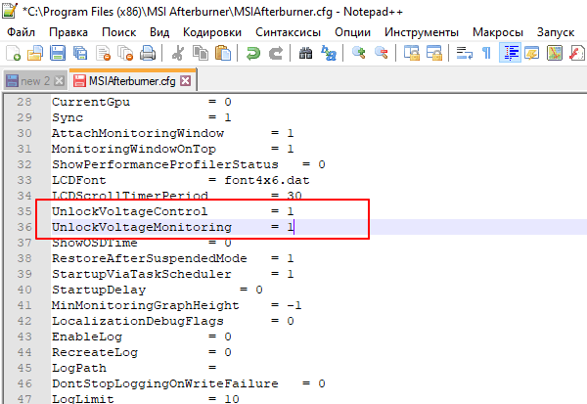Open Replace dialog toolbar icon

point(329,53)
